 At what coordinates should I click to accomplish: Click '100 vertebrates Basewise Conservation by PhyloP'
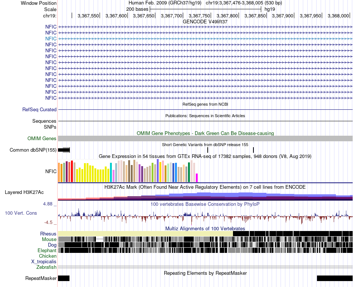click(205, 204)
